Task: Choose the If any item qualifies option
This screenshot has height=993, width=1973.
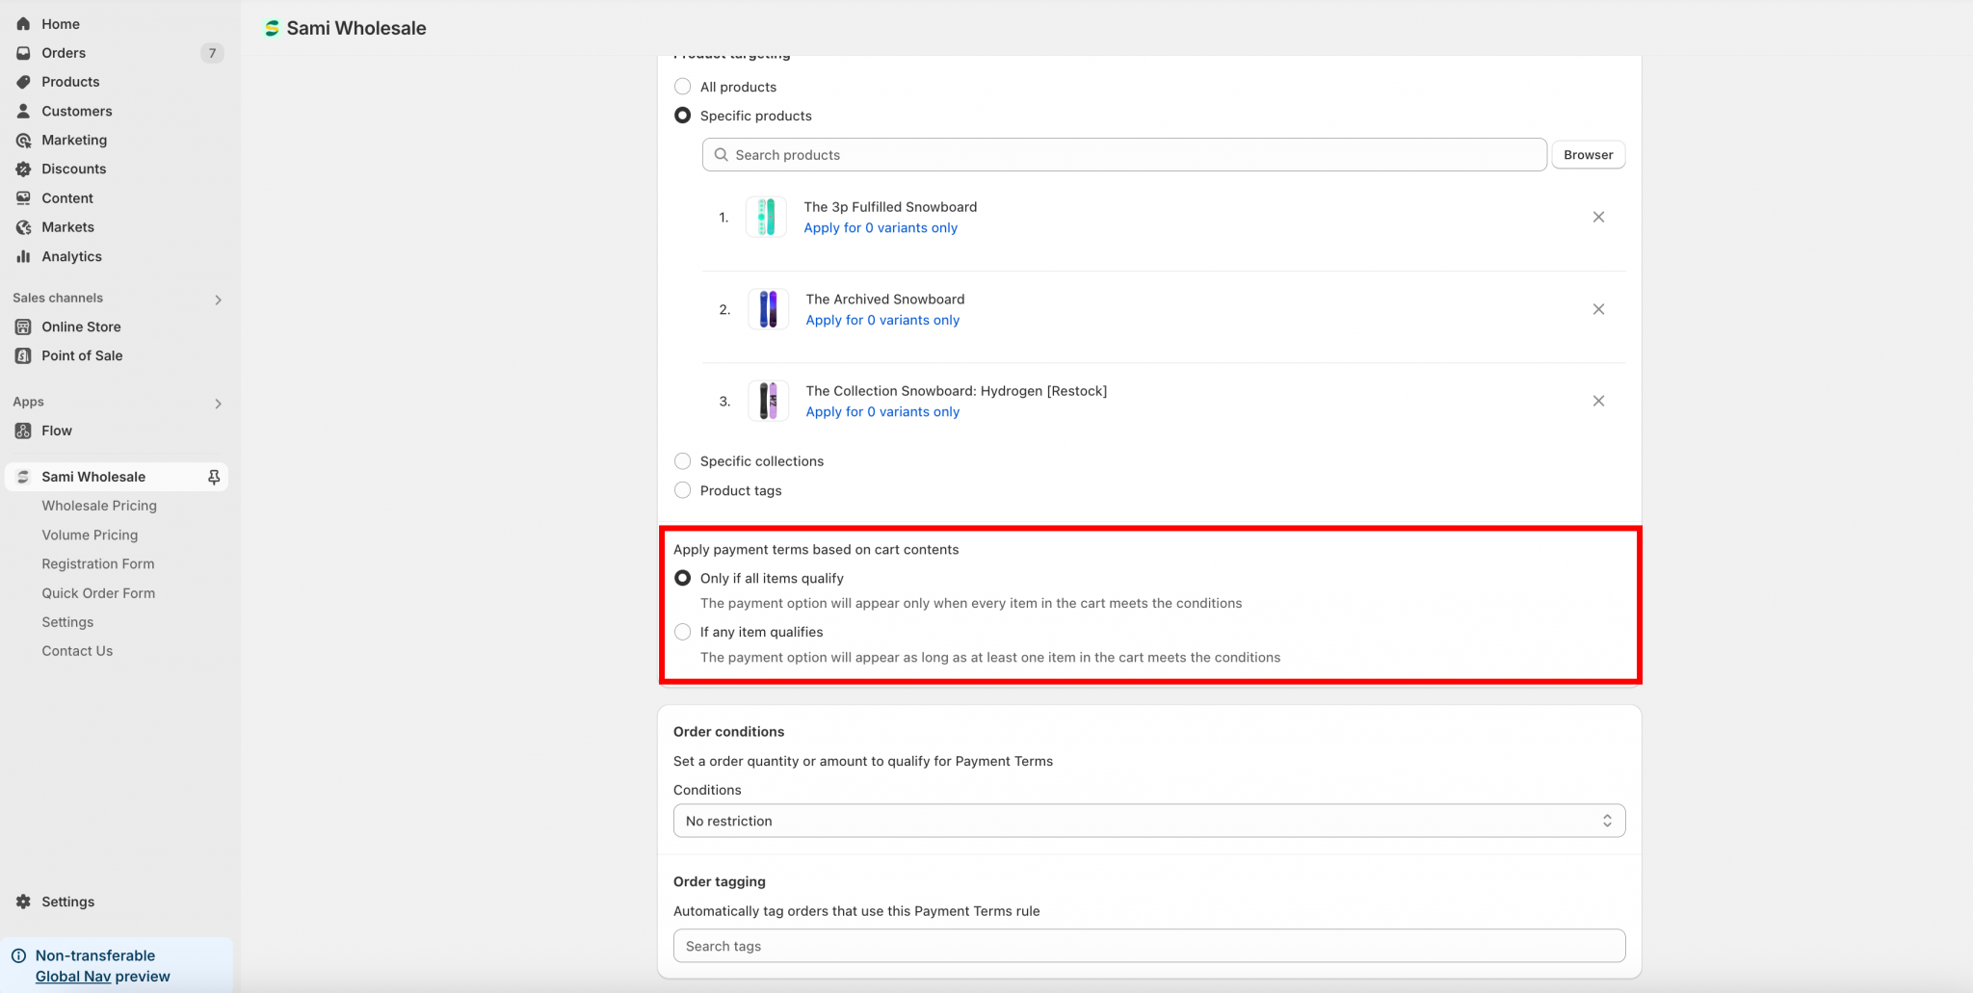Action: [x=683, y=632]
